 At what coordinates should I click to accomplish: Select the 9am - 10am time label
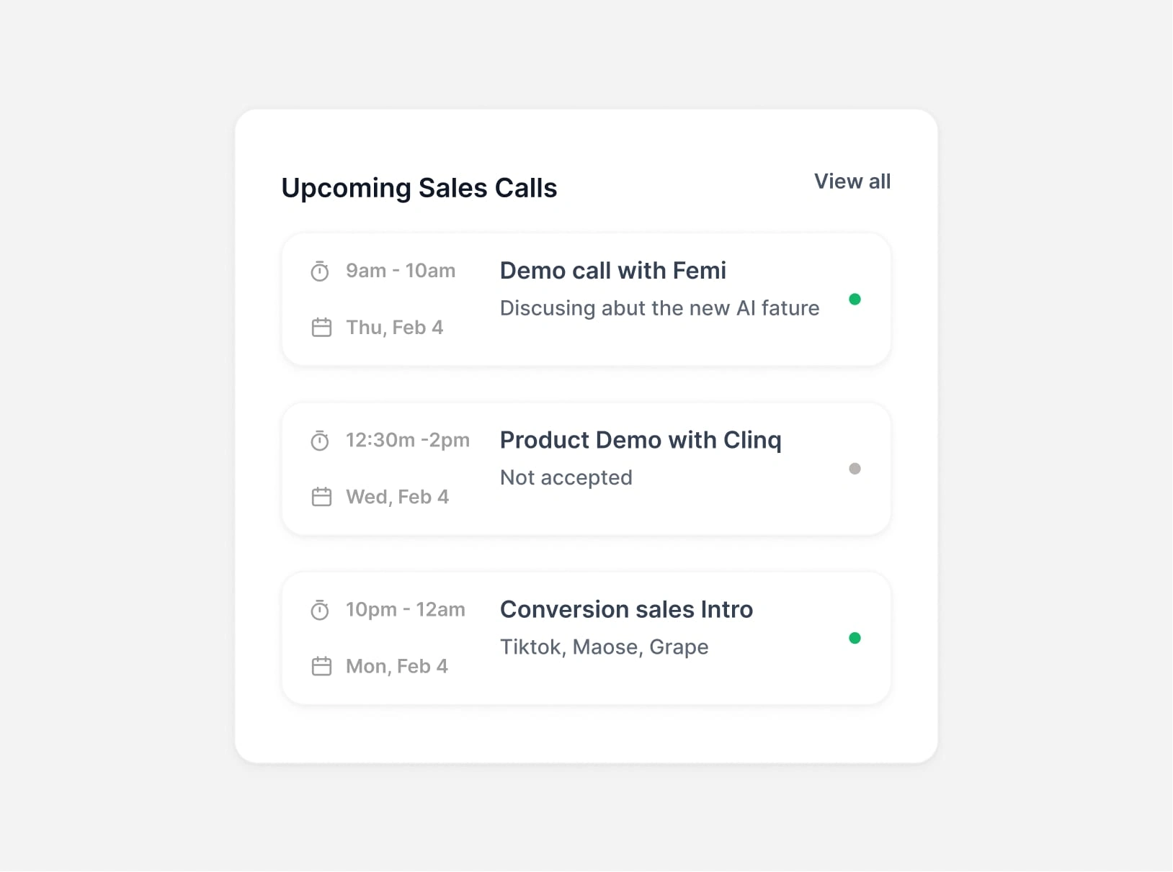(401, 271)
